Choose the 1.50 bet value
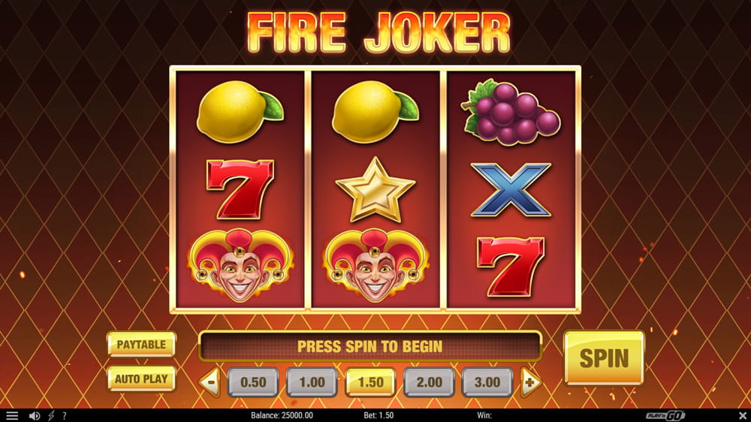The image size is (751, 422). [370, 382]
